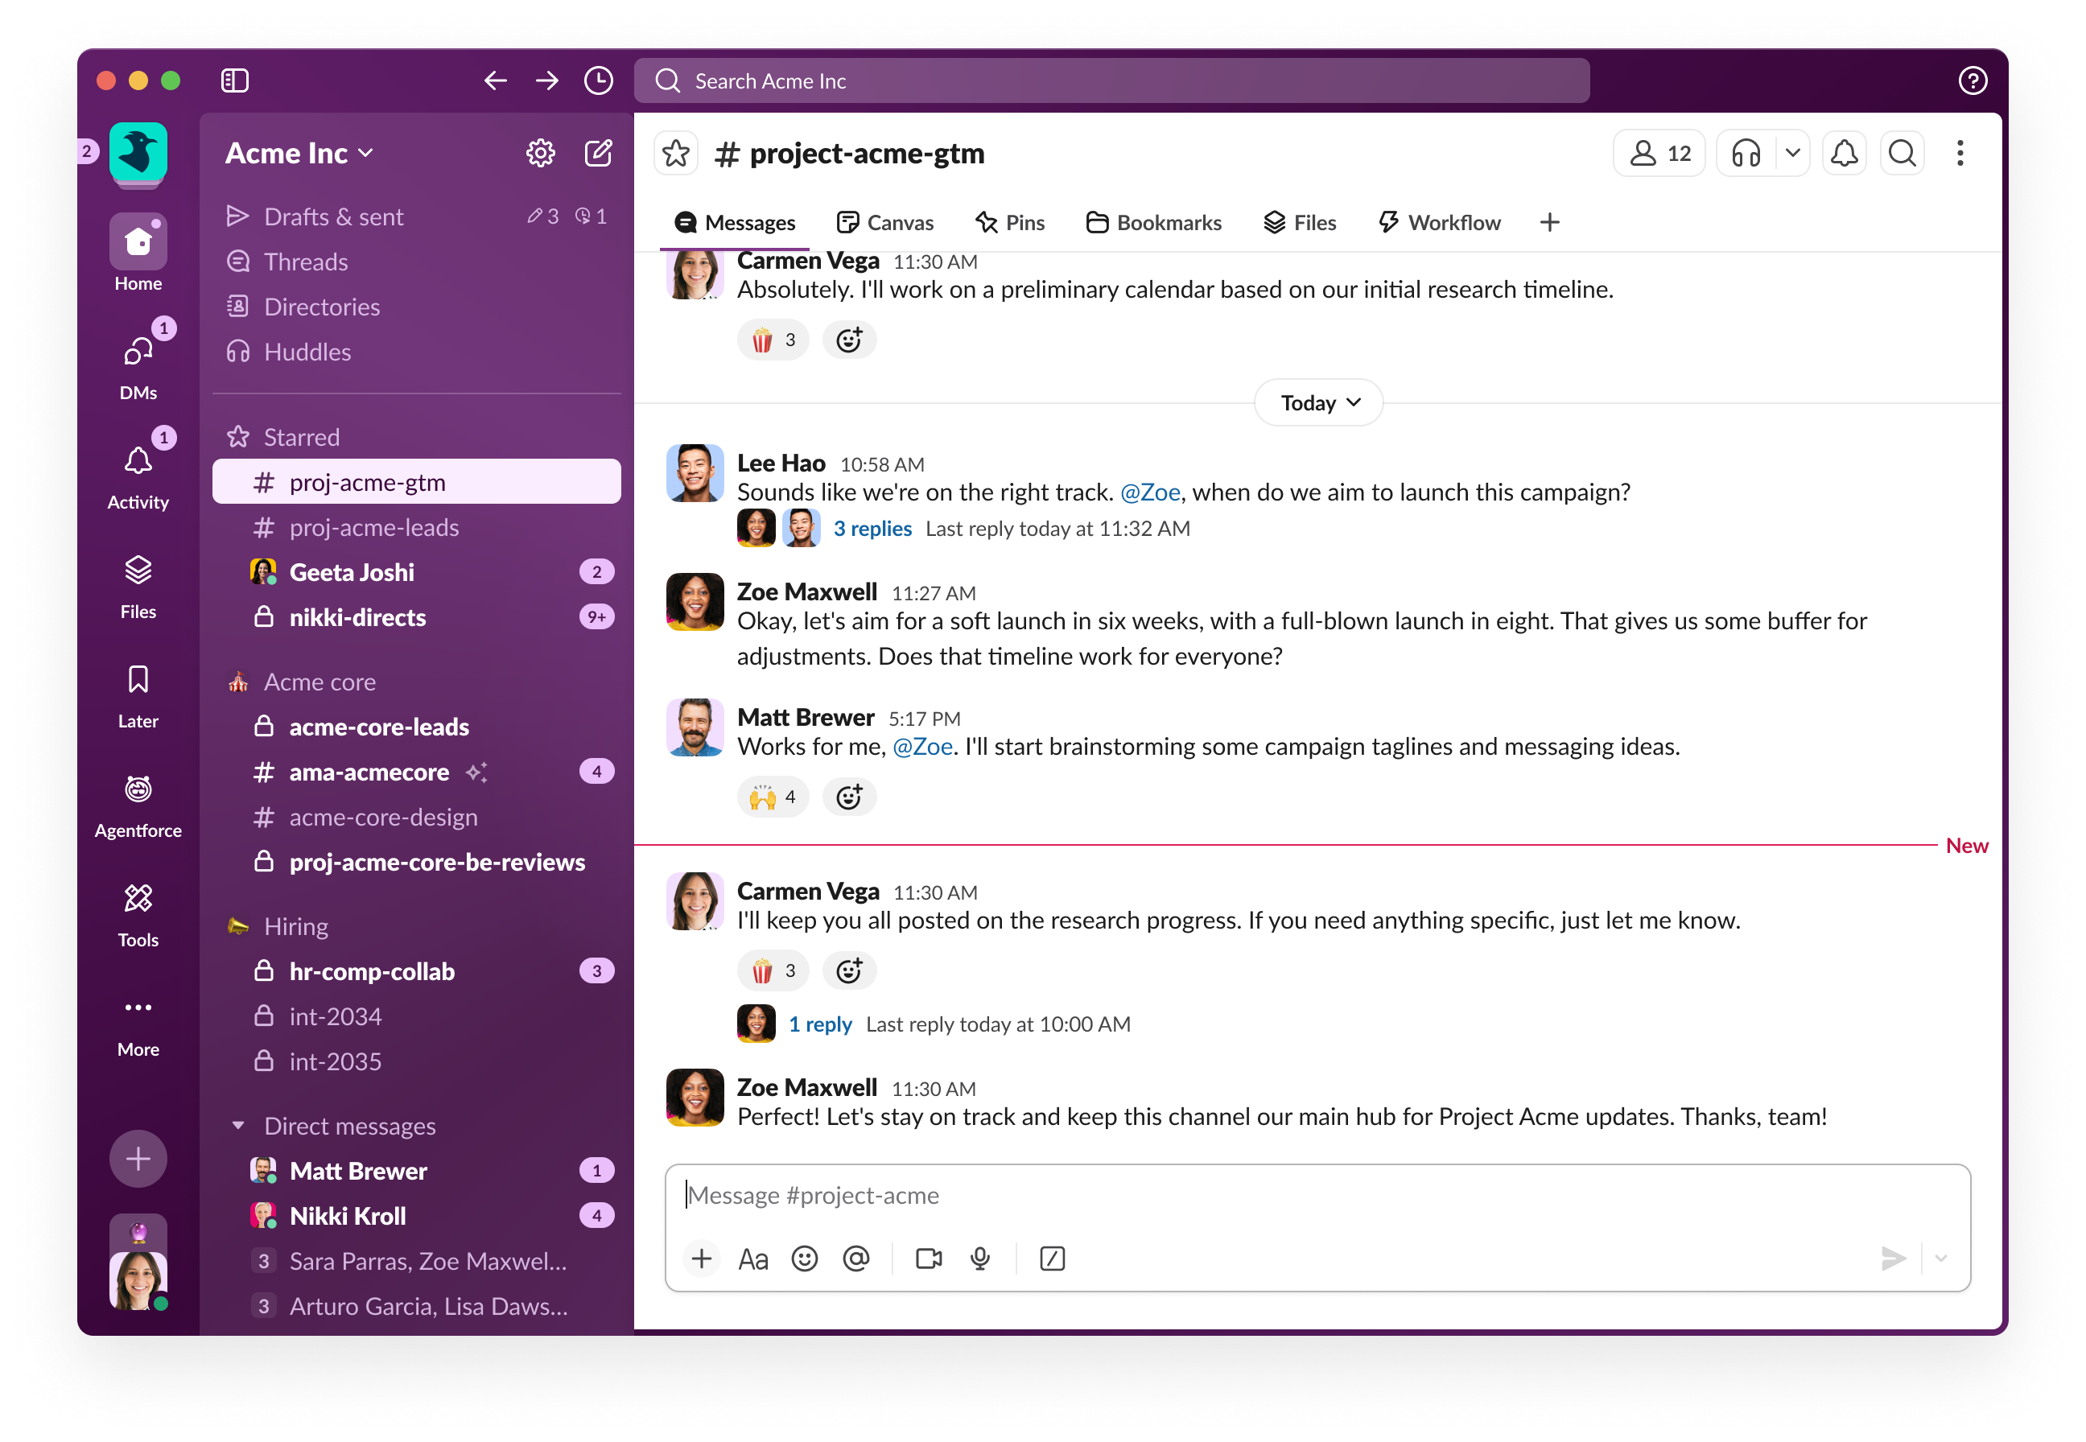Open Acme Inc workspace dropdown
The image size is (2086, 1442).
(x=299, y=154)
